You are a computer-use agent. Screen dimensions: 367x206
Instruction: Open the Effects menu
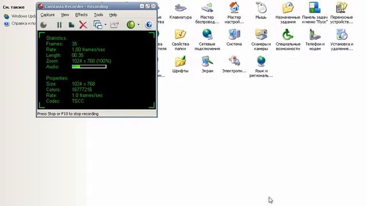click(x=81, y=15)
